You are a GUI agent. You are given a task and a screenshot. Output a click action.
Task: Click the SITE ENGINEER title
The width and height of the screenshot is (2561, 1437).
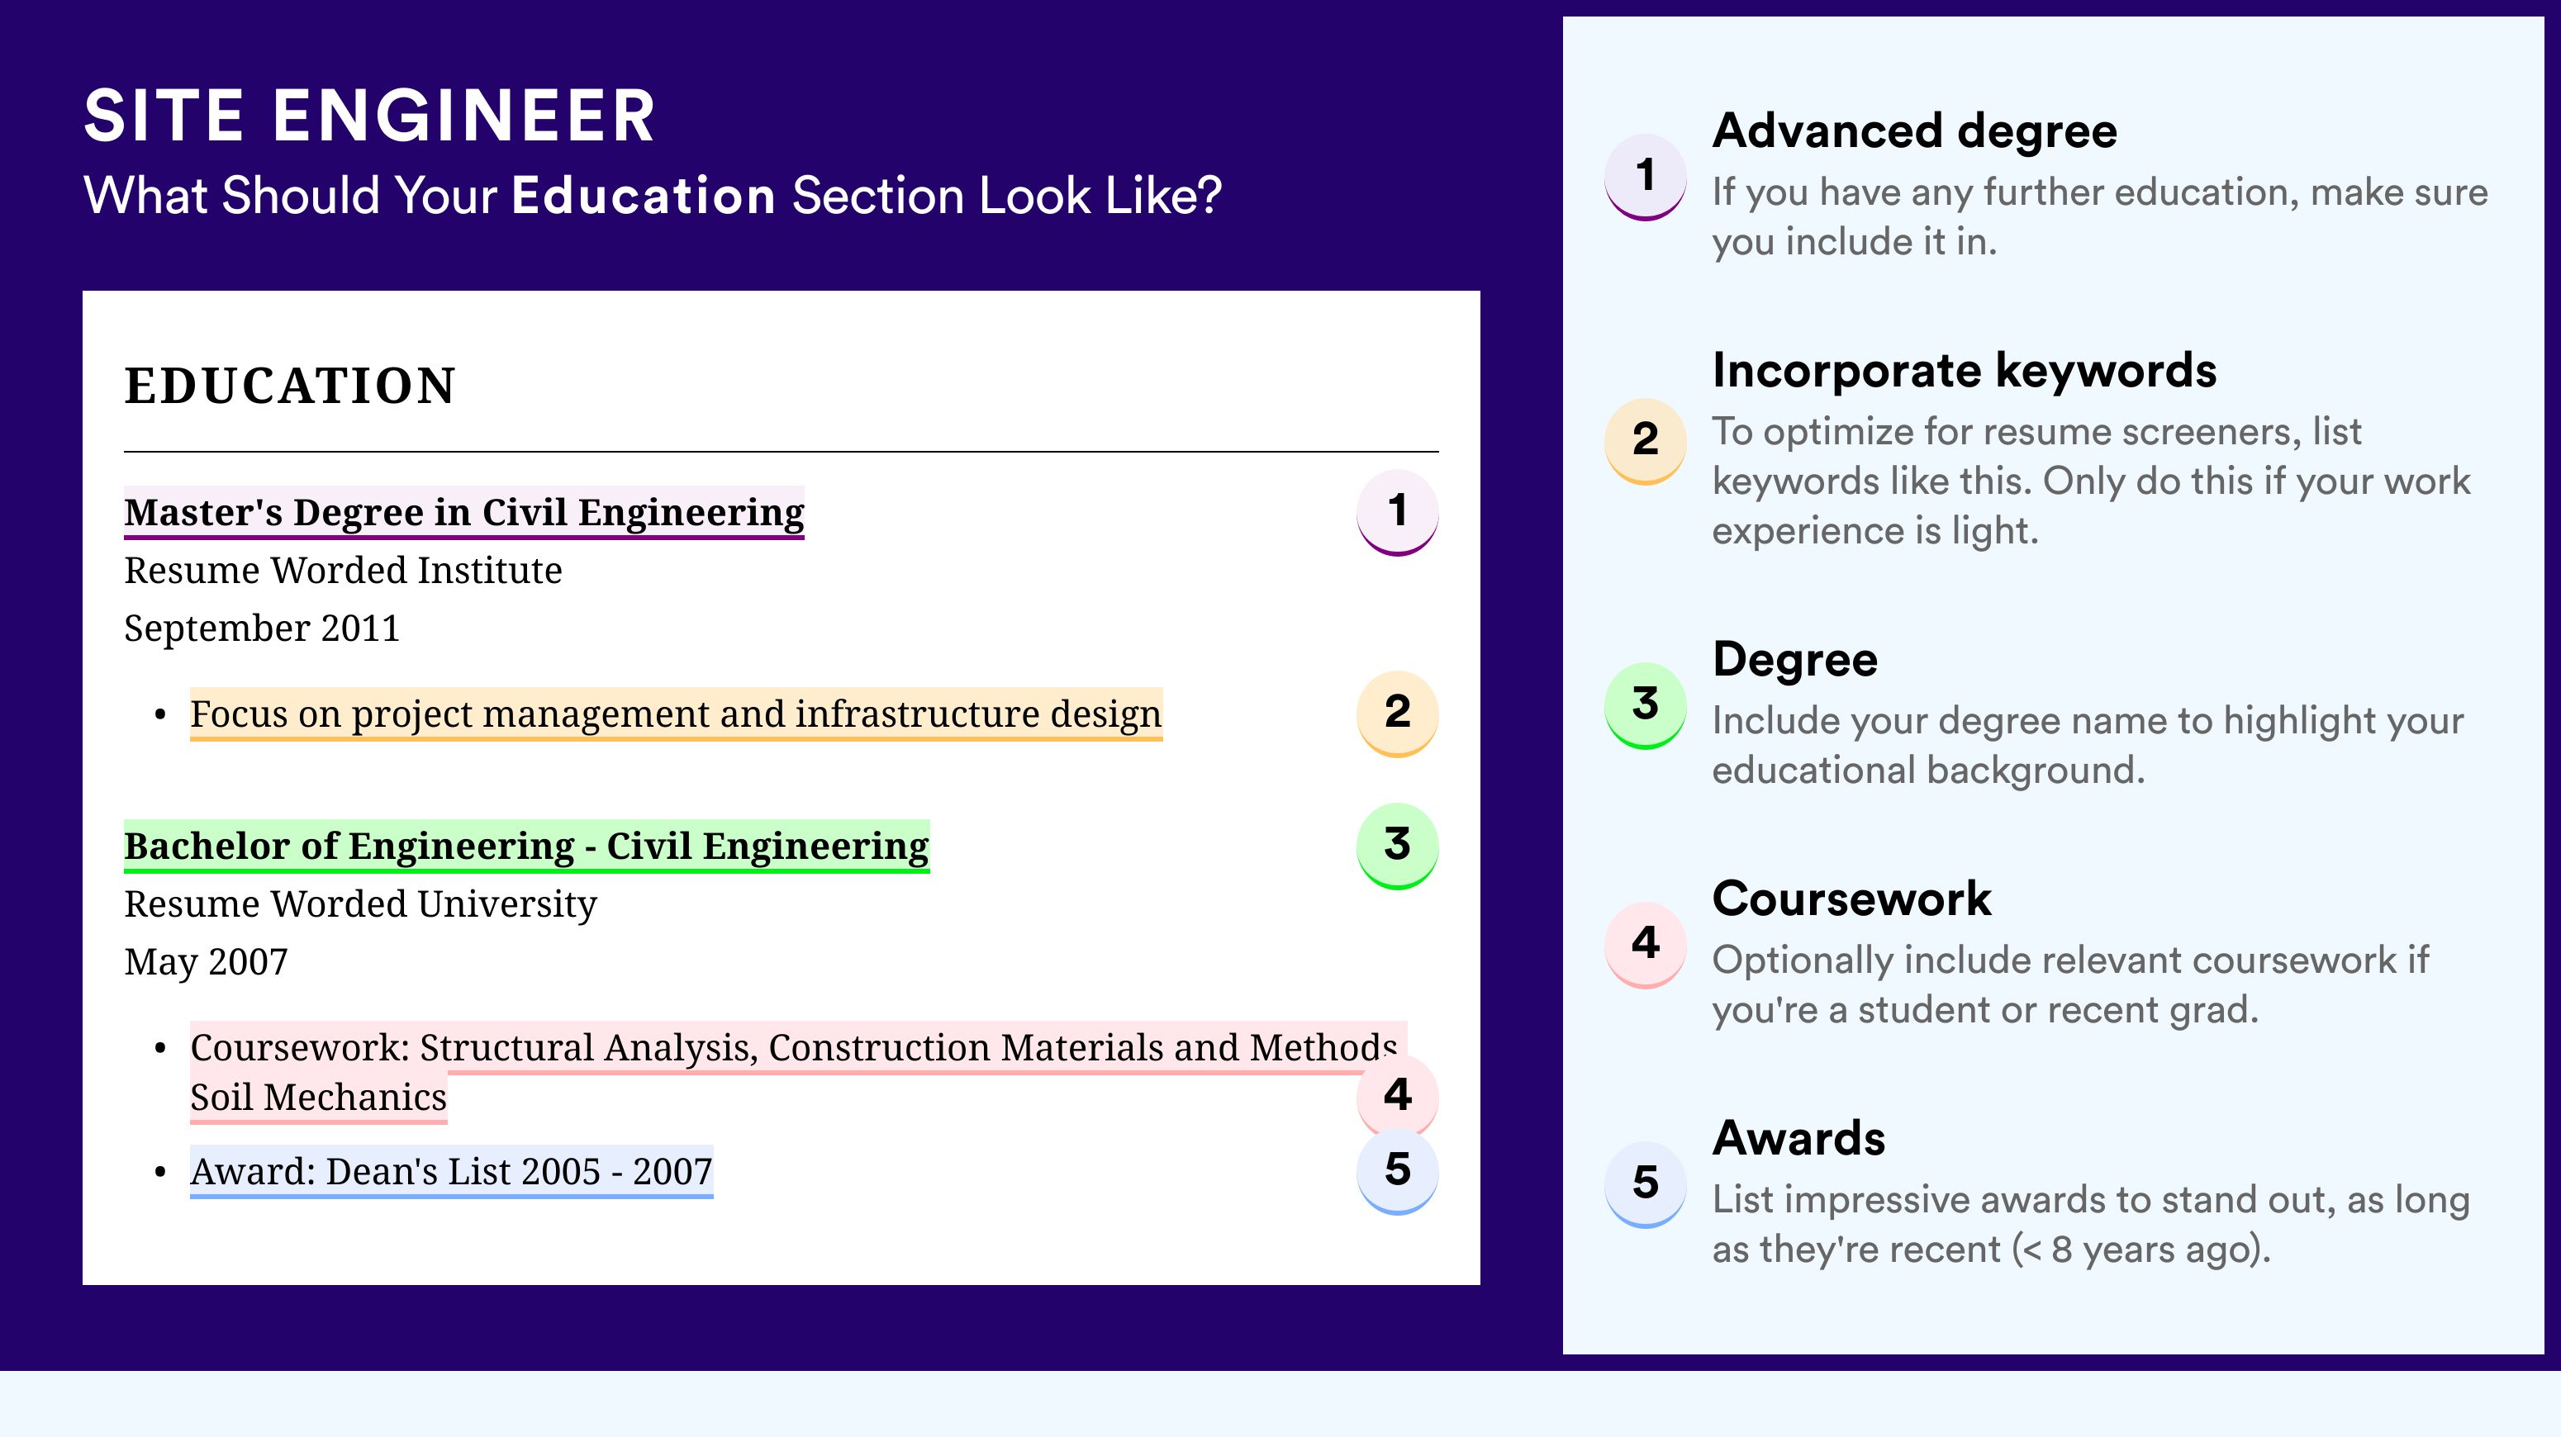click(x=370, y=116)
